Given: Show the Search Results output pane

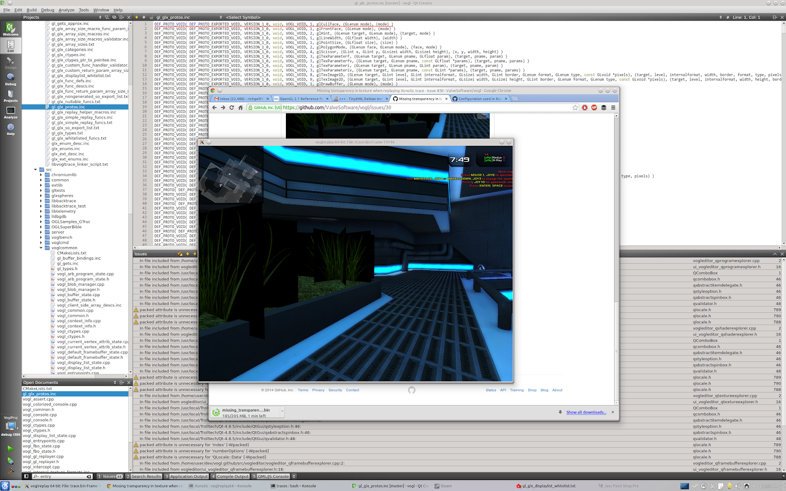Looking at the screenshot, I should point(144,476).
